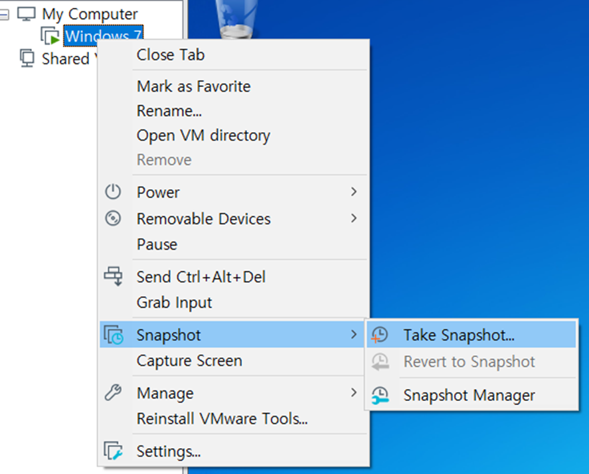Click the Snapshot menu icon
The image size is (589, 474).
pos(113,335)
